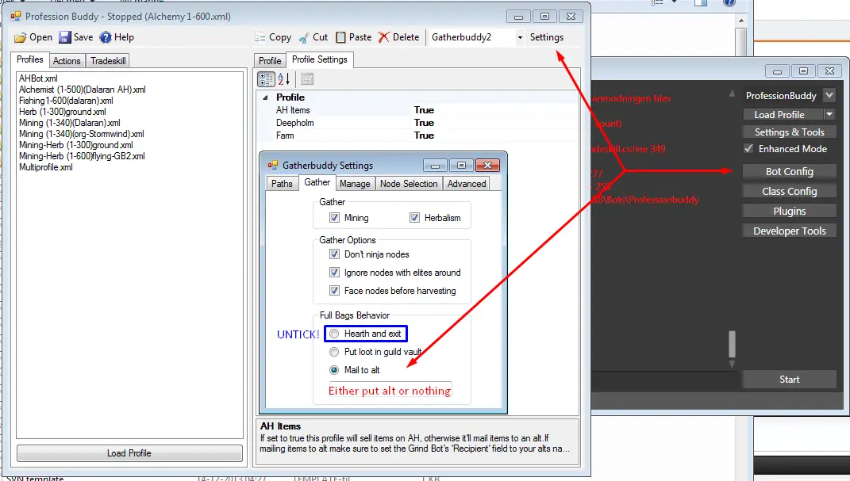Uncheck Ignore nodes with elites around
The width and height of the screenshot is (850, 481).
pyautogui.click(x=334, y=272)
